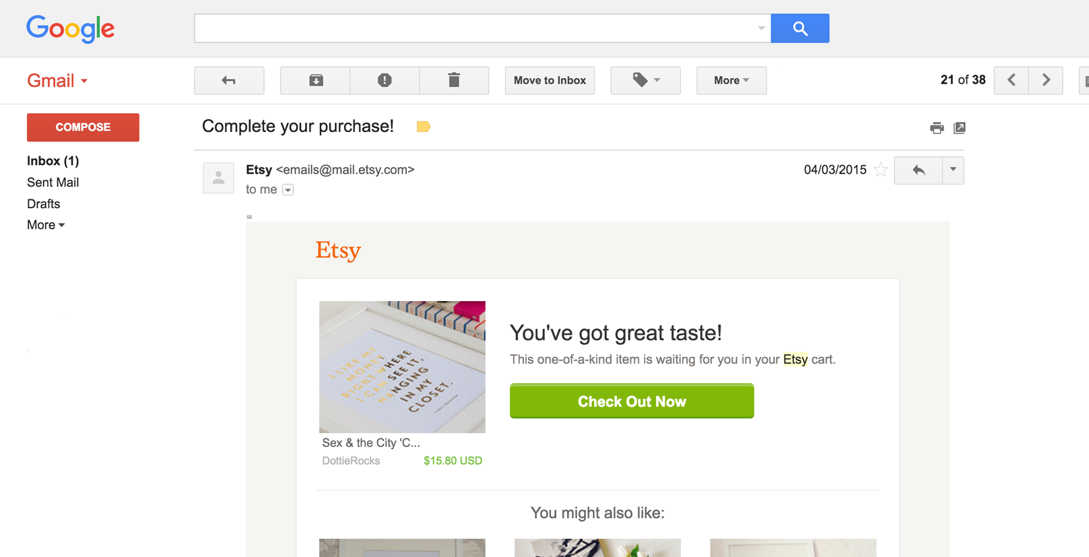
Task: Print the email conversation
Action: click(936, 127)
